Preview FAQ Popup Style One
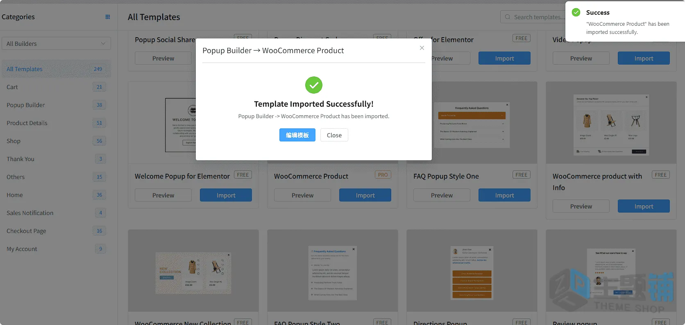The height and width of the screenshot is (325, 685). 442,195
